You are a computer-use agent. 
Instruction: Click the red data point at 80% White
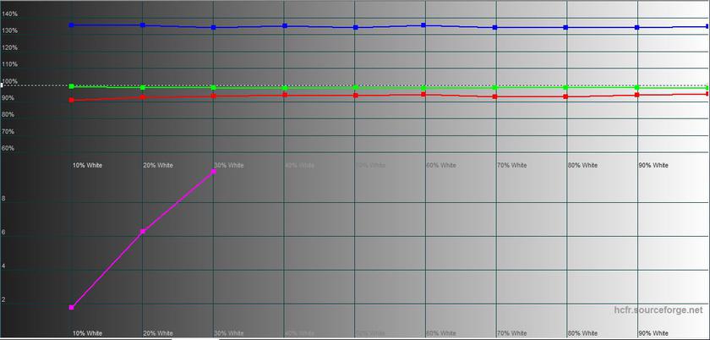click(x=566, y=97)
